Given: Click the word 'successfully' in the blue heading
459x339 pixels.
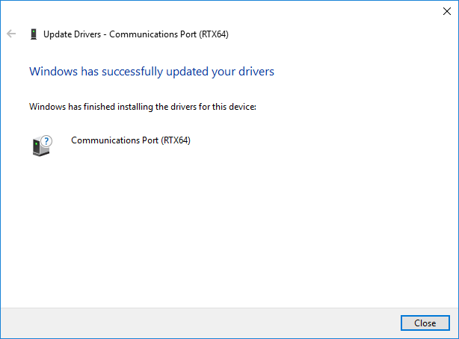Looking at the screenshot, I should (x=132, y=72).
